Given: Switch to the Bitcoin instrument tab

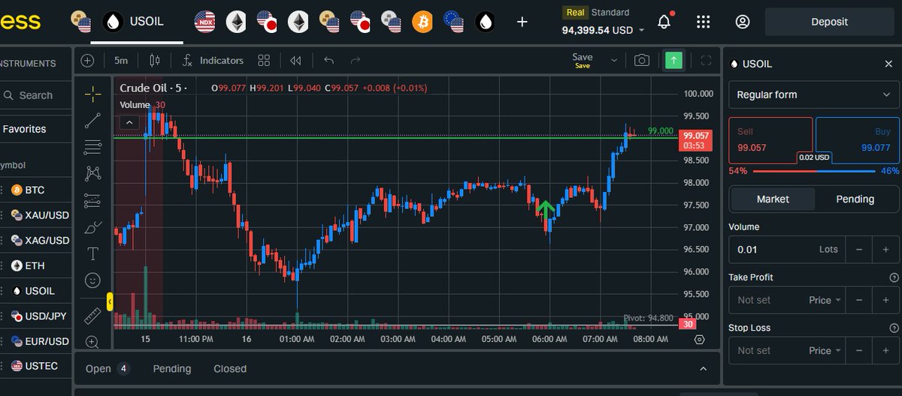Looking at the screenshot, I should coord(422,22).
